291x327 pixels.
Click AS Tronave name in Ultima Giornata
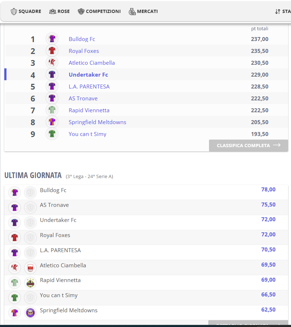(54, 205)
